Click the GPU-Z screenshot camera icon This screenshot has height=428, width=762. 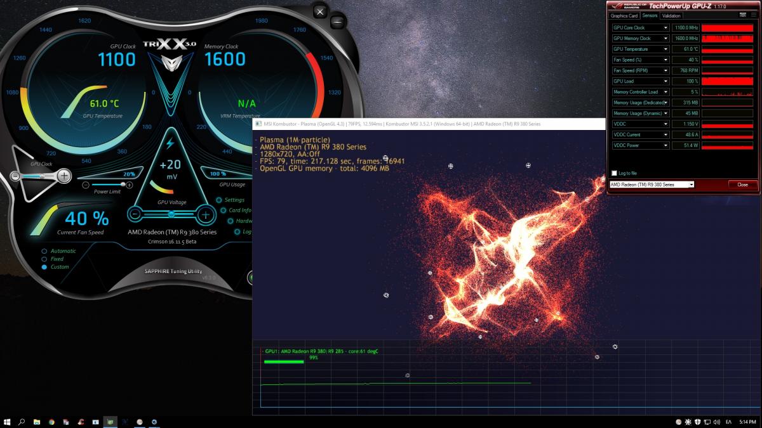pos(742,15)
